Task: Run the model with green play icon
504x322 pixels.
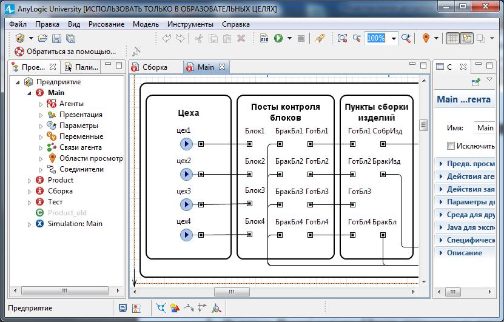Action: point(278,38)
